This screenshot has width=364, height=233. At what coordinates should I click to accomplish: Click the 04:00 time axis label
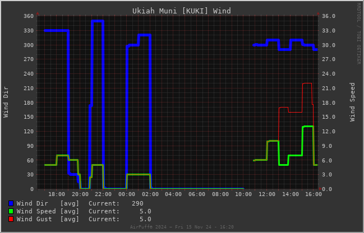point(173,194)
